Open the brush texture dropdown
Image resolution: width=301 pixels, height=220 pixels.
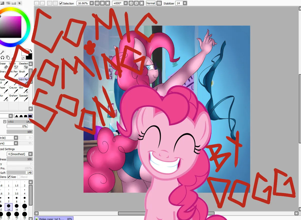pyautogui.click(x=16, y=143)
